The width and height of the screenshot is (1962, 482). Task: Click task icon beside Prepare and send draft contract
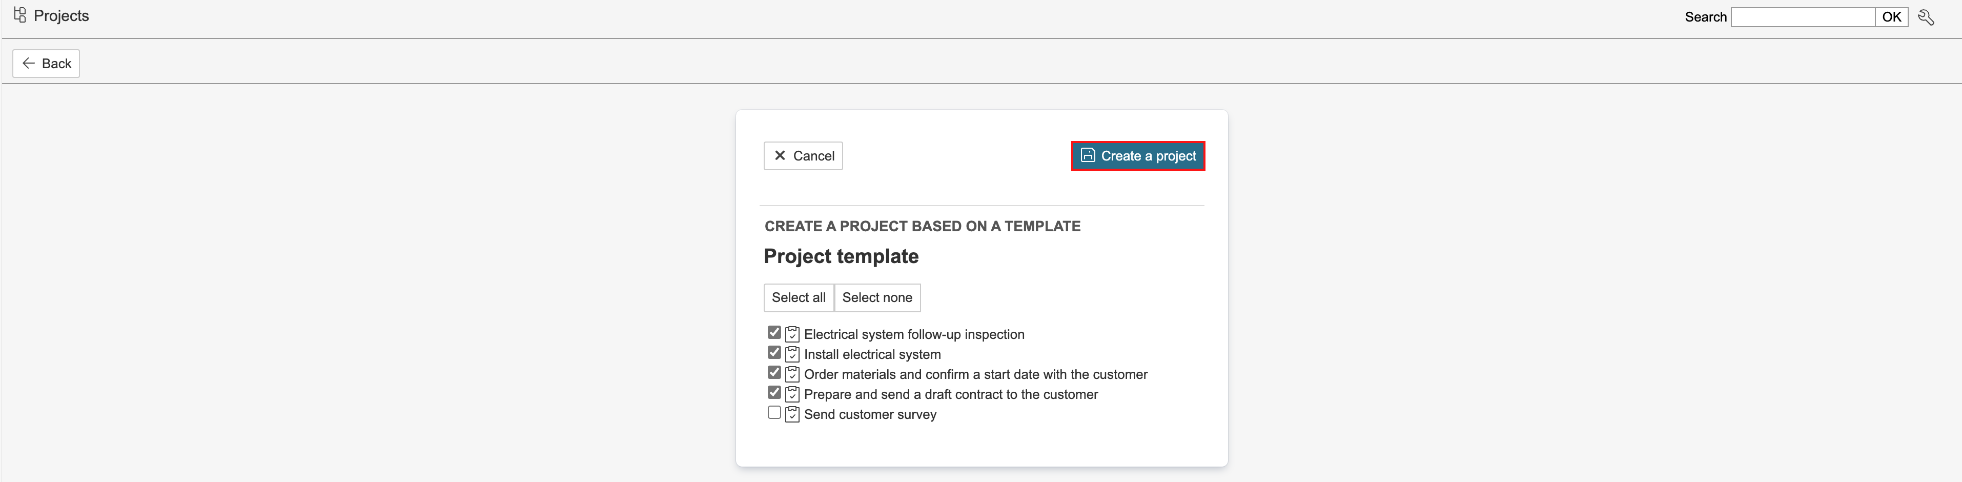click(792, 394)
